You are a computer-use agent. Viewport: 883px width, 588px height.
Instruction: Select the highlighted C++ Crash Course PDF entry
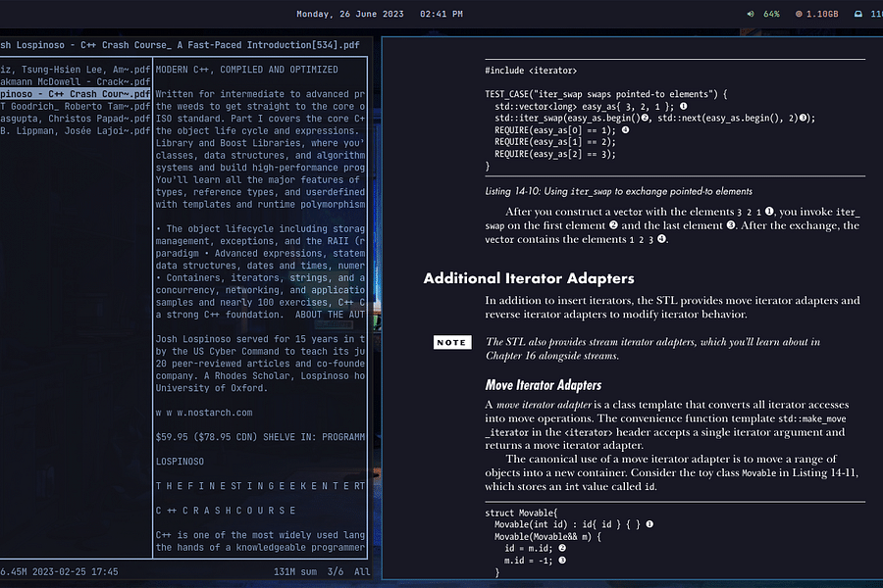[74, 93]
